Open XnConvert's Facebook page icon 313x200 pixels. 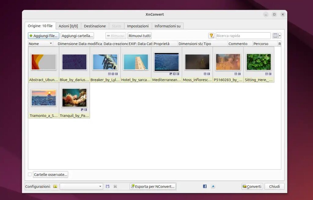(204, 186)
